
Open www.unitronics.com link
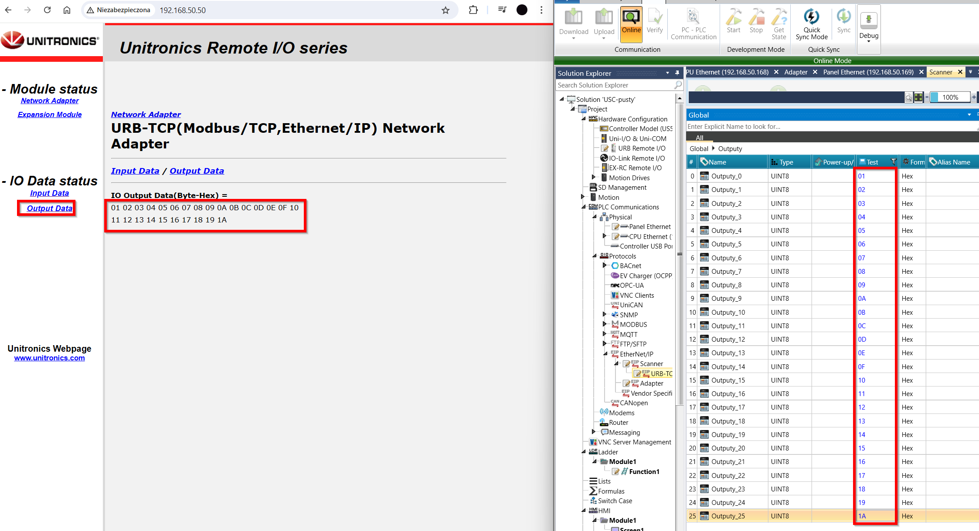(x=49, y=358)
